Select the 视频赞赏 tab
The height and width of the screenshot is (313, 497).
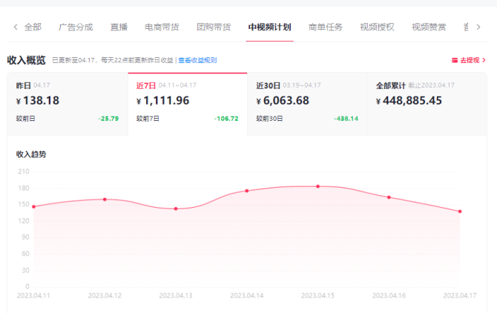click(429, 27)
